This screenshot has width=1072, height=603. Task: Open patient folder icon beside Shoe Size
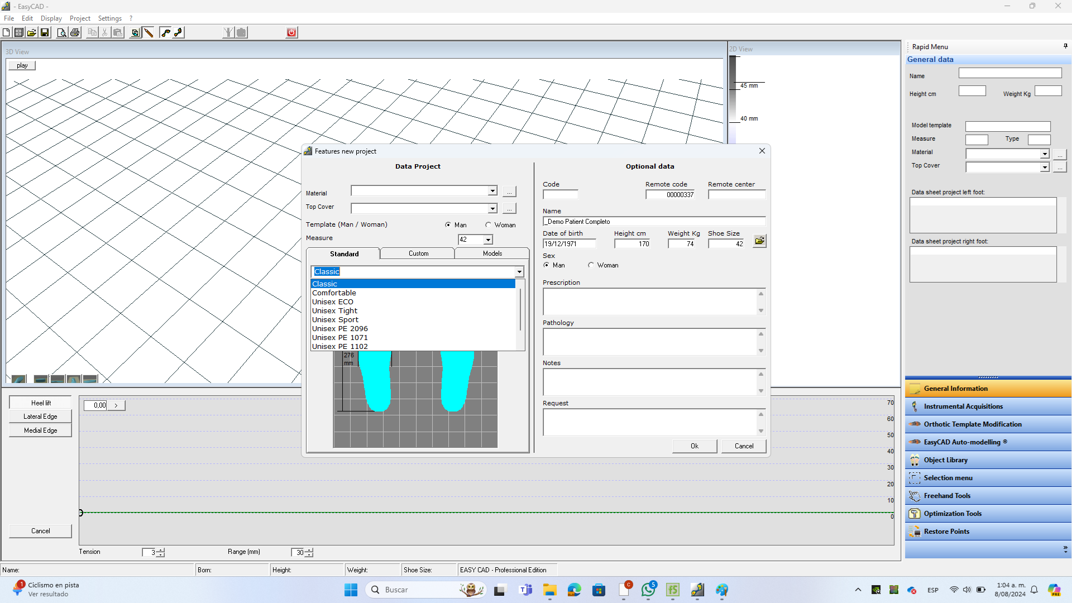(x=759, y=241)
